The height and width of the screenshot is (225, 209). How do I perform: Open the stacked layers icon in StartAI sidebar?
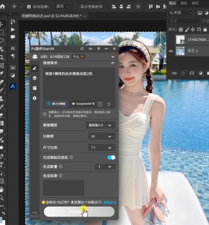click(35, 78)
